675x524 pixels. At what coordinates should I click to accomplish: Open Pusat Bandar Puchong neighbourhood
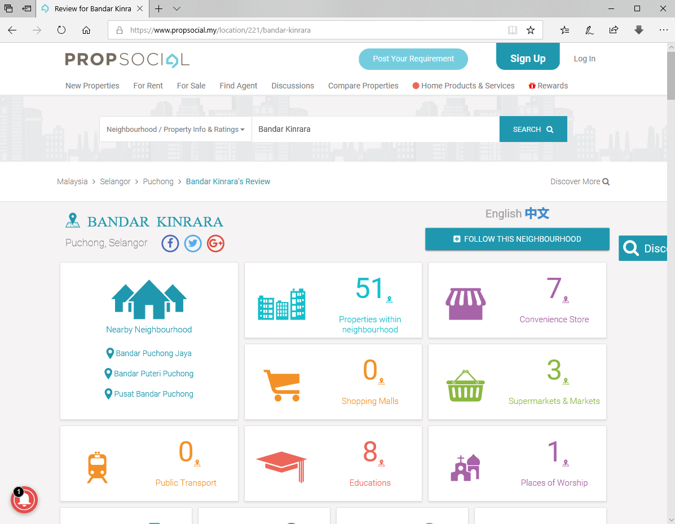149,394
